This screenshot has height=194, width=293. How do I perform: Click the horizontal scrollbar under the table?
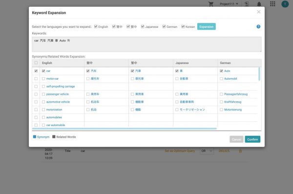(125, 129)
